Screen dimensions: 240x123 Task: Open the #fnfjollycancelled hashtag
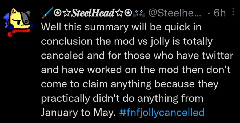(162, 113)
